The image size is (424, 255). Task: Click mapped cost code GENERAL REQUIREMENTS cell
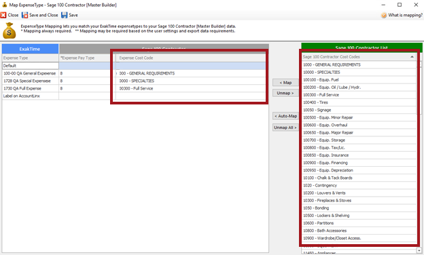click(191, 73)
